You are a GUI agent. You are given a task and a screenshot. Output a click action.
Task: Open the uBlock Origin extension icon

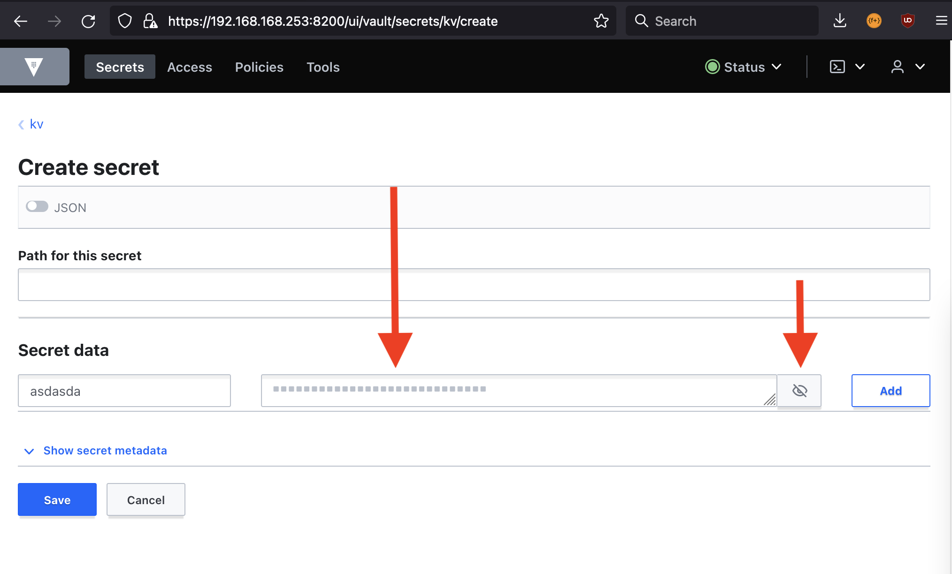pyautogui.click(x=908, y=21)
